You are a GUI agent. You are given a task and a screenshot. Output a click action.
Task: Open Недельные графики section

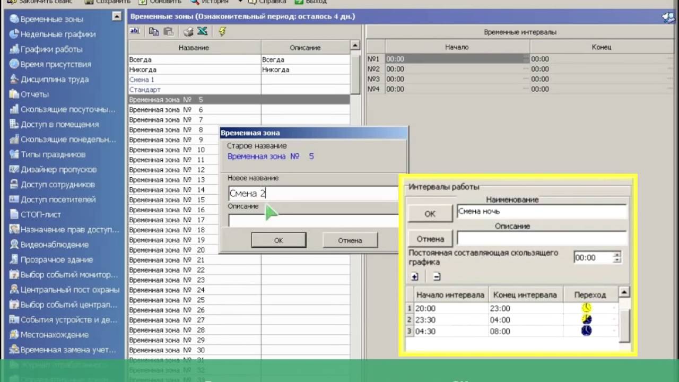coord(58,34)
